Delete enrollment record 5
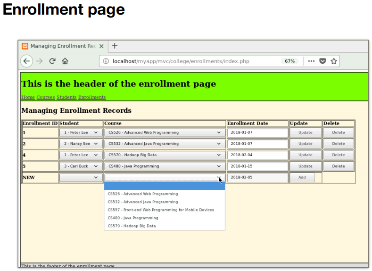 tap(339, 166)
